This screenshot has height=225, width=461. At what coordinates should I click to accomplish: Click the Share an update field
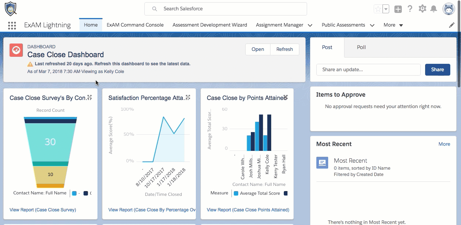coord(369,70)
